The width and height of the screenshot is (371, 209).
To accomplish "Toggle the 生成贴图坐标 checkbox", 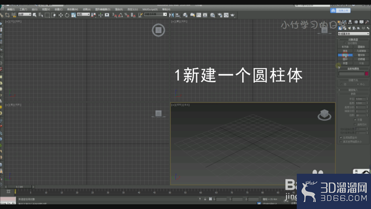I will [x=341, y=137].
